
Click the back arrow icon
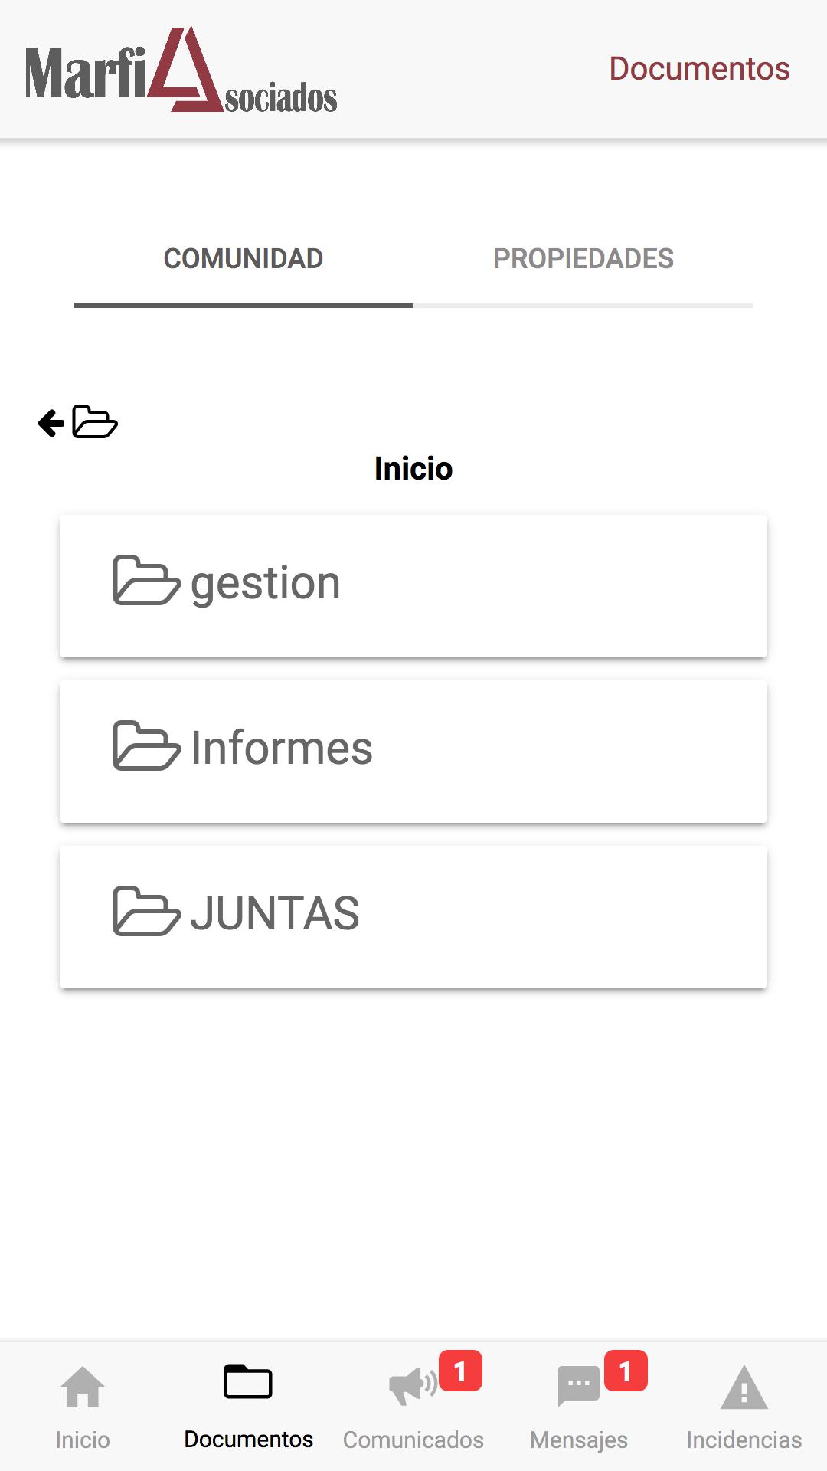pyautogui.click(x=51, y=423)
